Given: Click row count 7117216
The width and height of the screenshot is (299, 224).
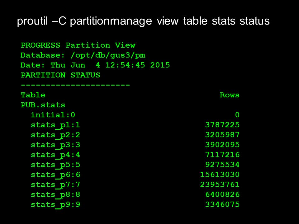Looking at the screenshot, I should (x=222, y=155).
